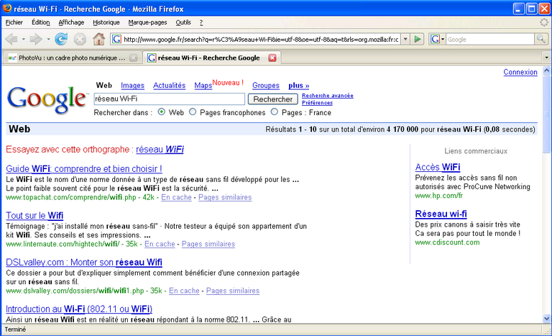
Task: Open the Images search link
Action: (x=132, y=86)
